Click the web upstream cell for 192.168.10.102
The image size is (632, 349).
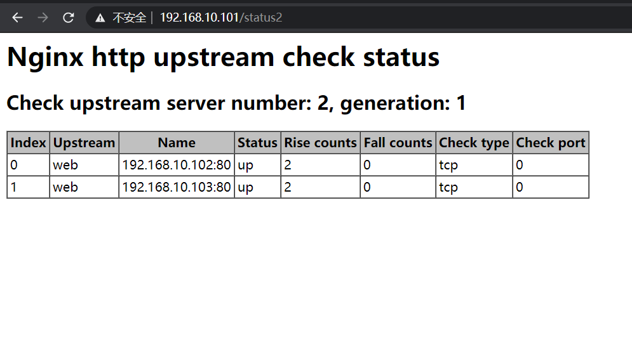84,164
